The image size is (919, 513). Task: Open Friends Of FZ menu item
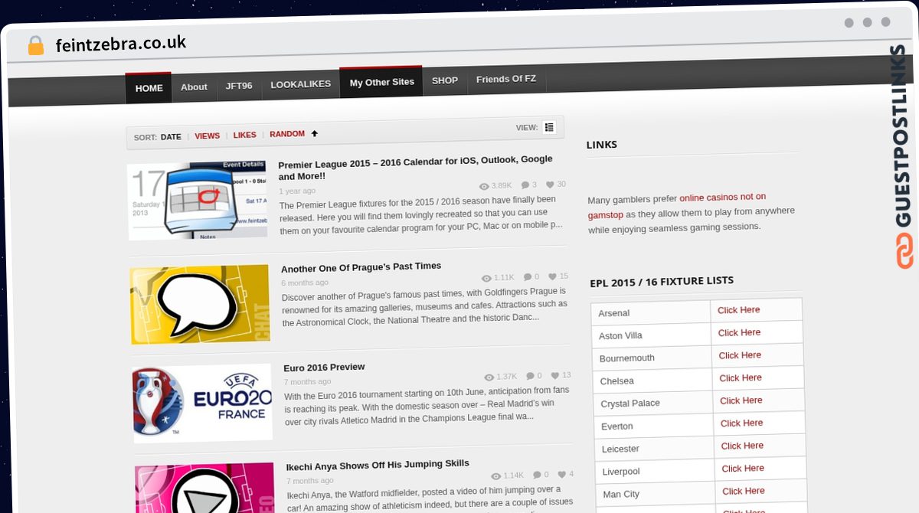[505, 79]
